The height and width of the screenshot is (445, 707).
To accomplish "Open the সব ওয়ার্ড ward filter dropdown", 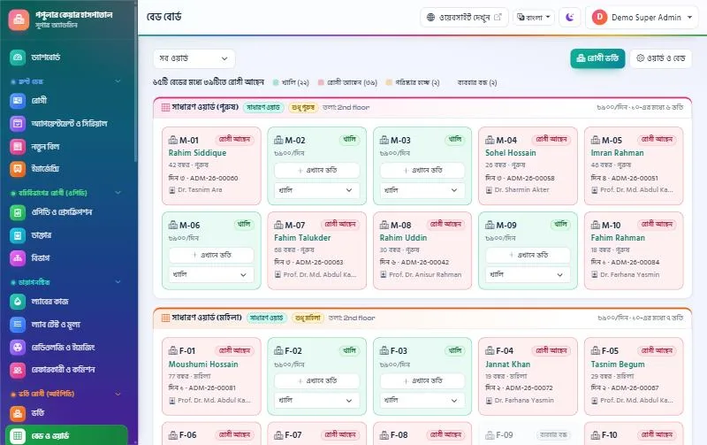I will (x=194, y=58).
